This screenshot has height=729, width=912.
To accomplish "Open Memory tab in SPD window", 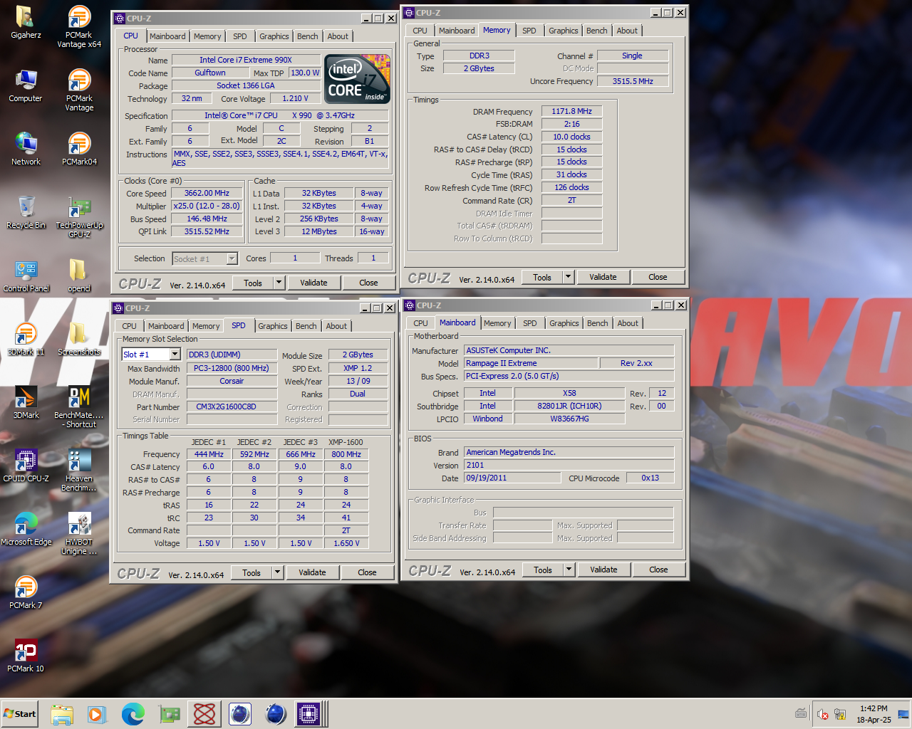I will pyautogui.click(x=206, y=326).
